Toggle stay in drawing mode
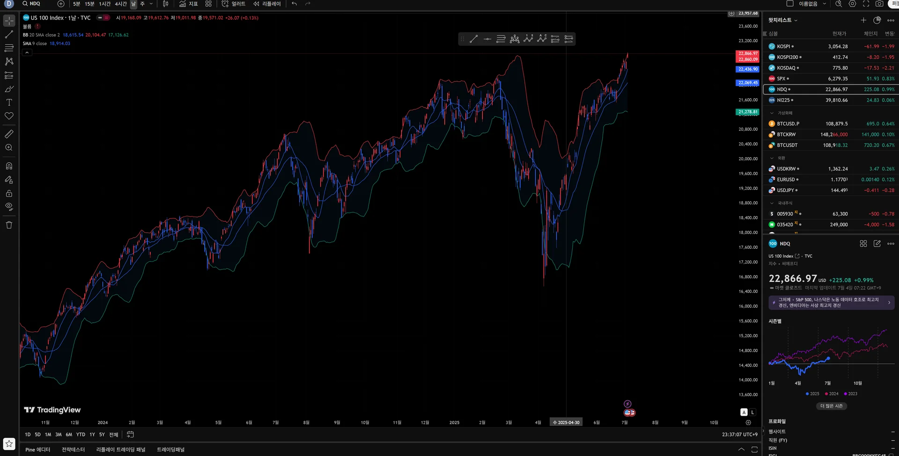 pos(9,179)
